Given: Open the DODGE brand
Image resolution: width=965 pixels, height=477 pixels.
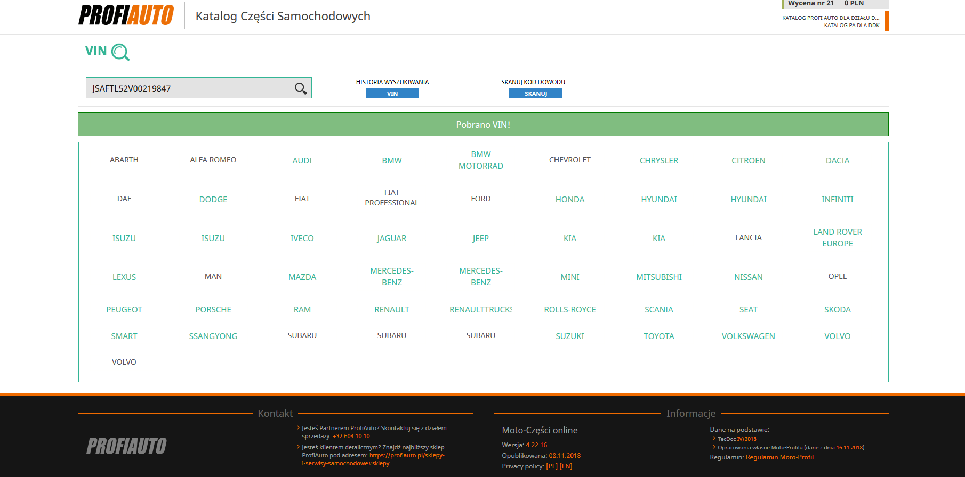Looking at the screenshot, I should tap(213, 199).
